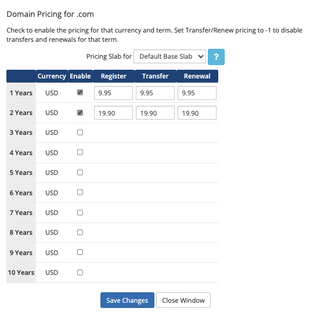Check the 10 Years enable checkbox
The width and height of the screenshot is (310, 319).
coord(80,273)
